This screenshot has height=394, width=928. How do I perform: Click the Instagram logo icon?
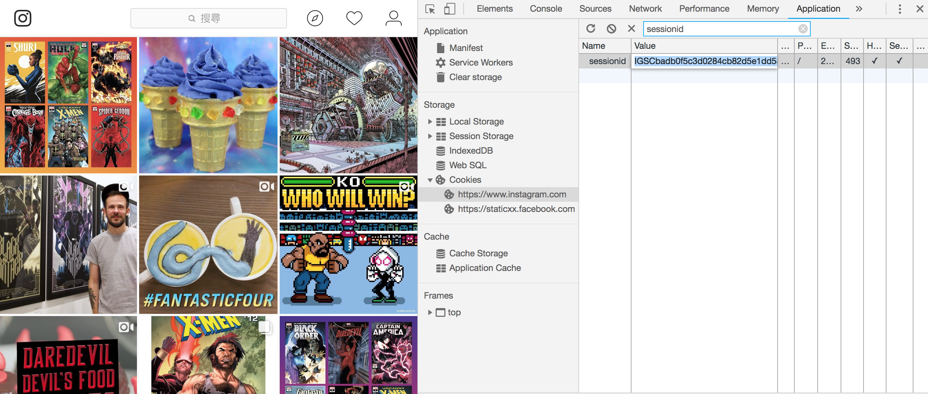pos(23,18)
